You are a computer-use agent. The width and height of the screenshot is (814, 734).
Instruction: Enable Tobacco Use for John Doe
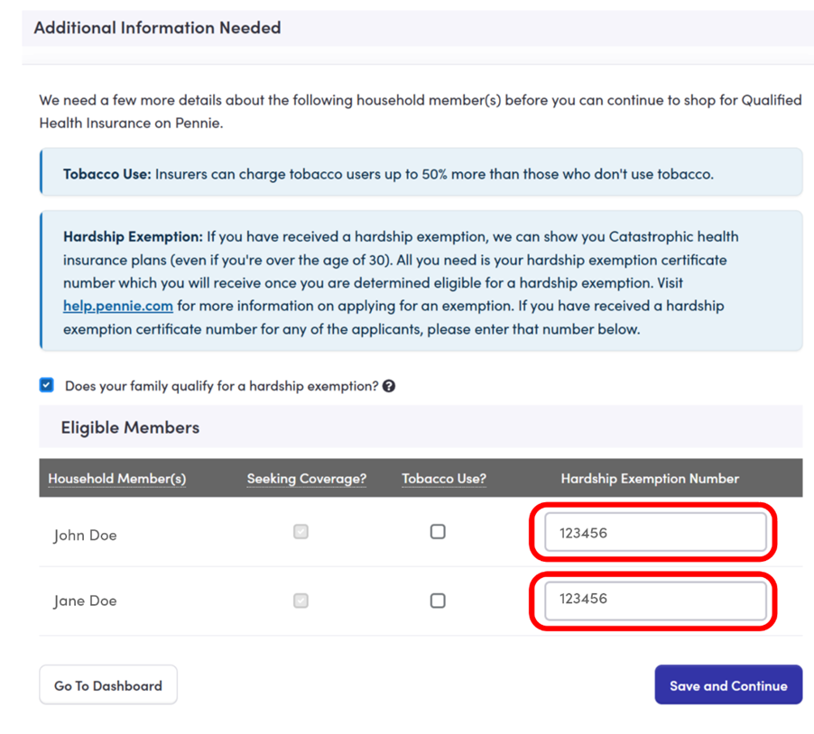[438, 532]
